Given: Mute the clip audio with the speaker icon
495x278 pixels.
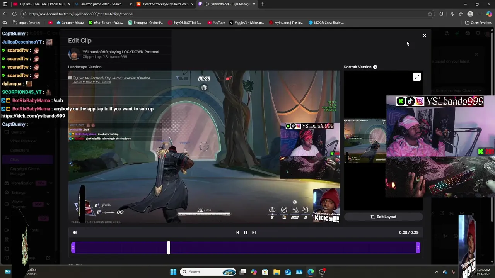Looking at the screenshot, I should click(x=75, y=232).
